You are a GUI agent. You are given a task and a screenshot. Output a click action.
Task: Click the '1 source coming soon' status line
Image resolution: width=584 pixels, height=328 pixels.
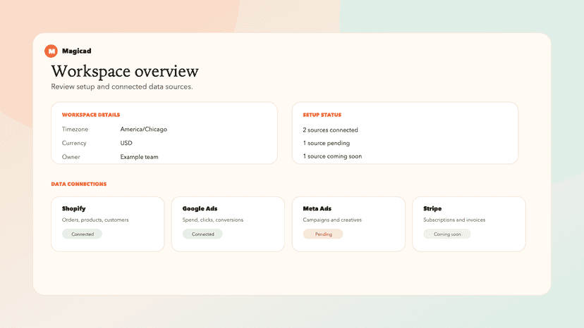pos(332,156)
